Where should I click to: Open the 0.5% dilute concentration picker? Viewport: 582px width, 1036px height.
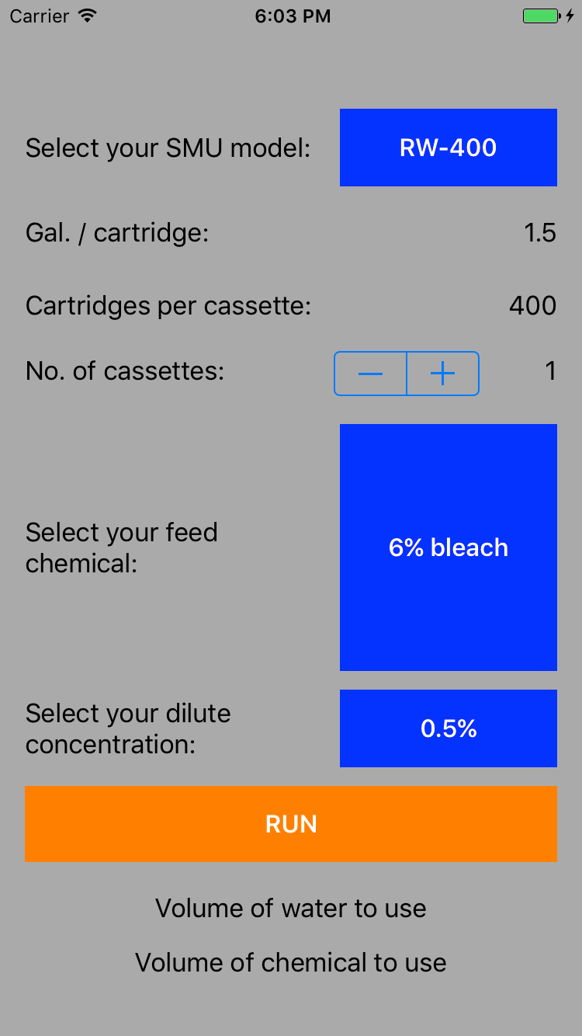click(x=448, y=728)
